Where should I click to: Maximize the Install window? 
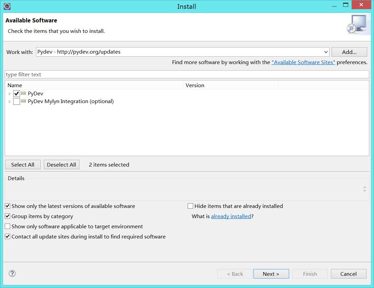(345, 5)
